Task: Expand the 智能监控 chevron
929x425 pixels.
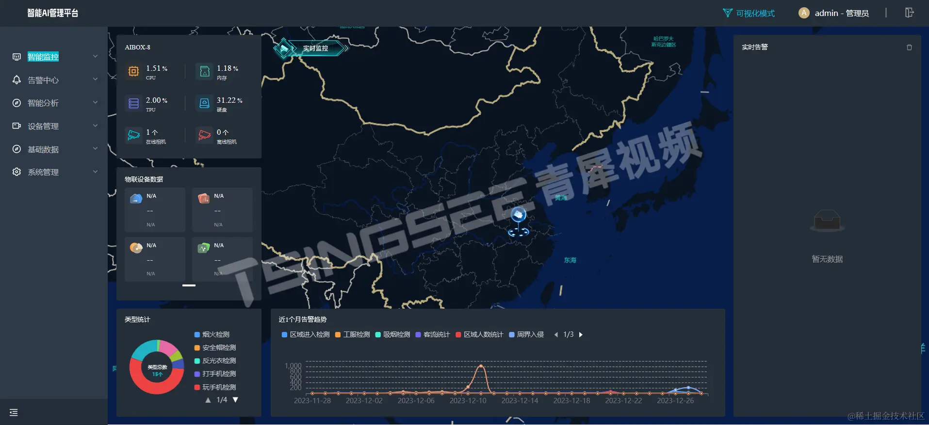Action: click(96, 56)
